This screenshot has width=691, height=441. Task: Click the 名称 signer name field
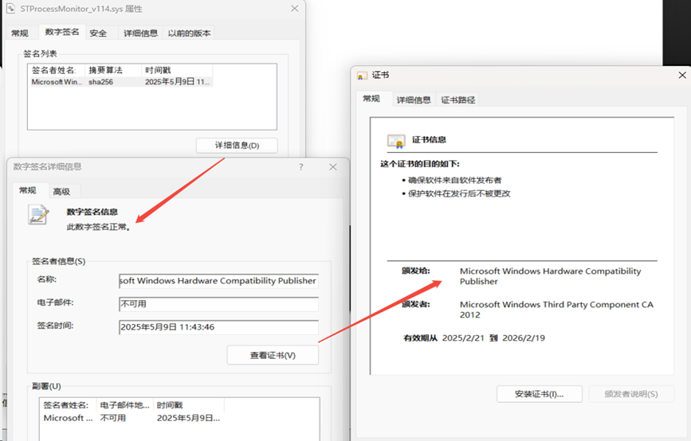[x=218, y=281]
